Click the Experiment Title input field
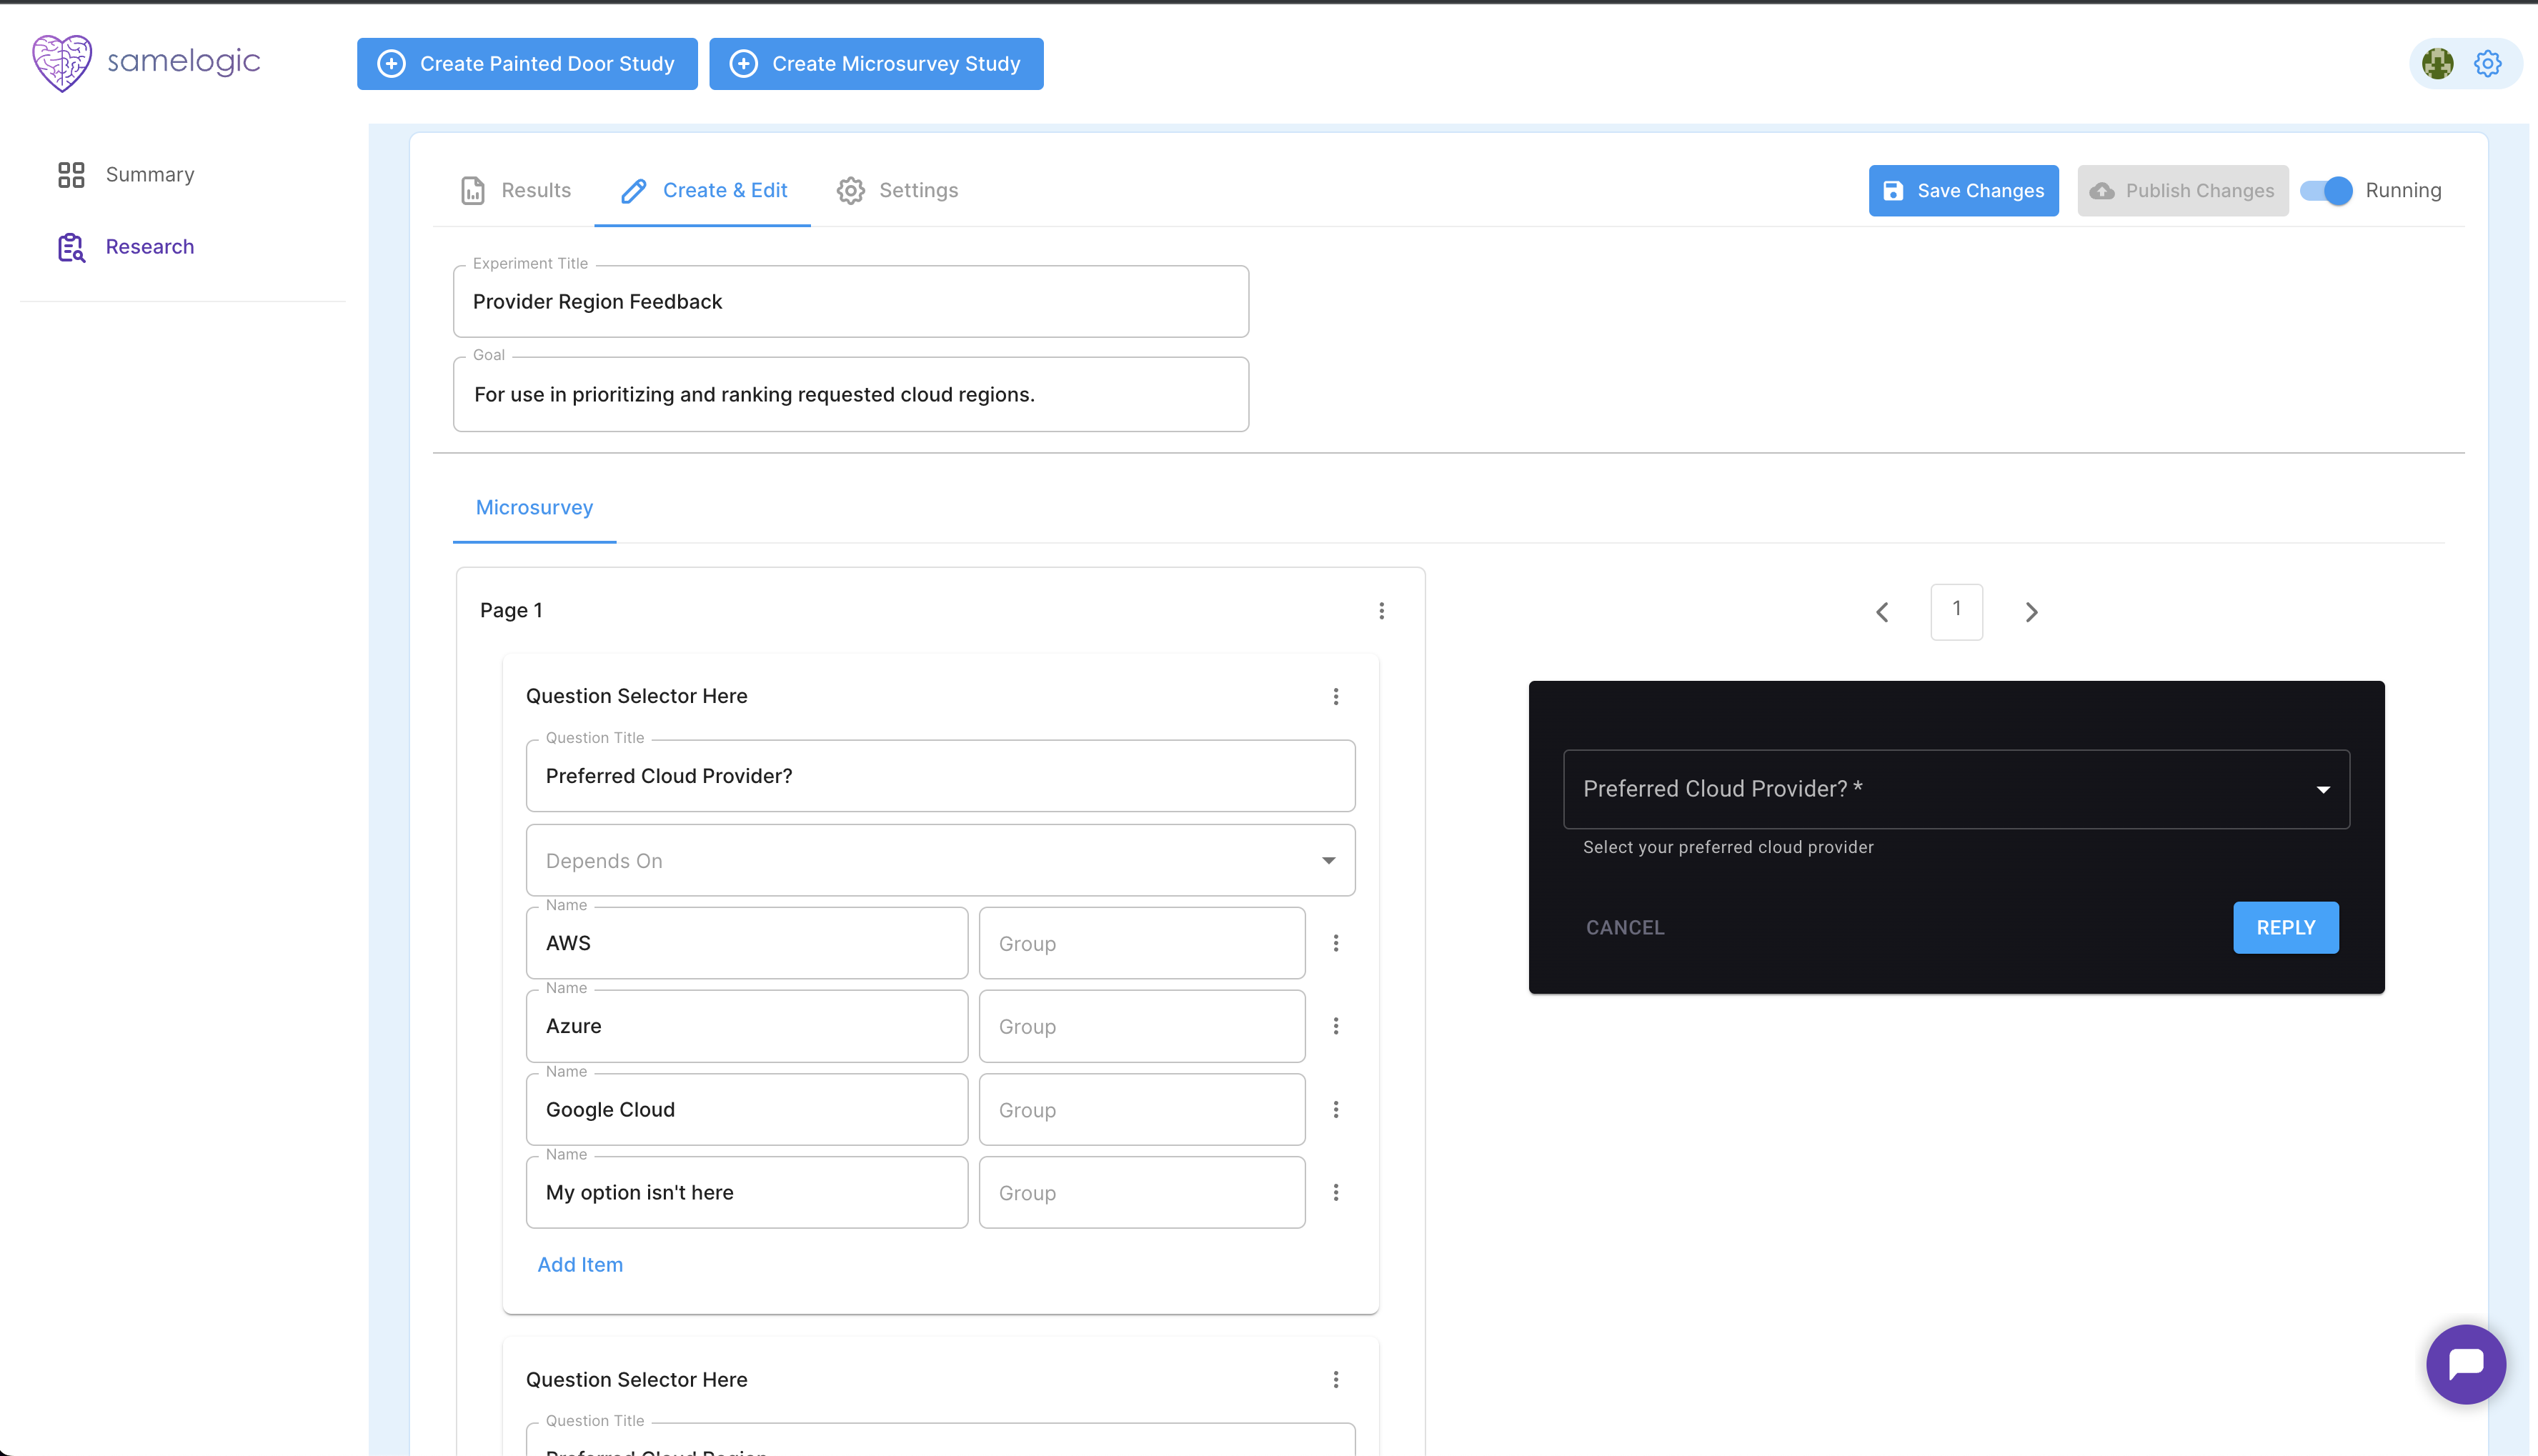Viewport: 2538px width, 1456px height. [x=850, y=302]
